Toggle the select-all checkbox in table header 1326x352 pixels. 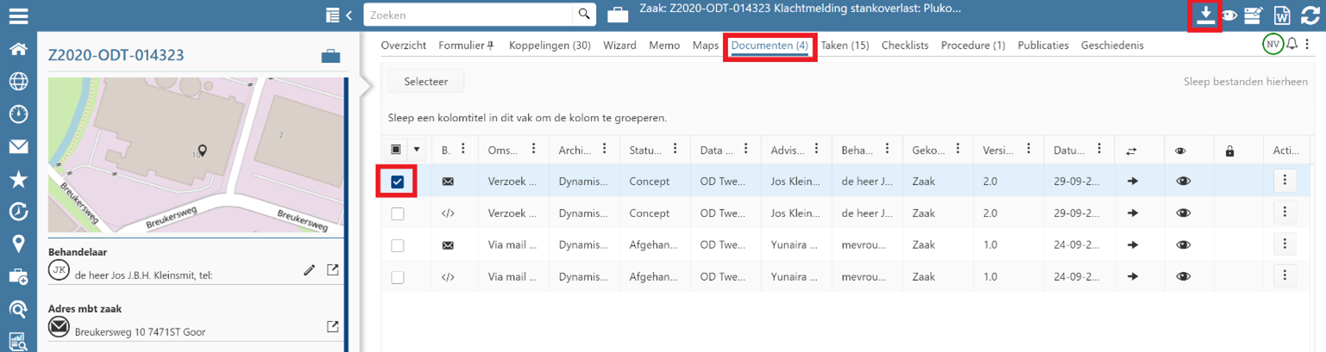[396, 150]
